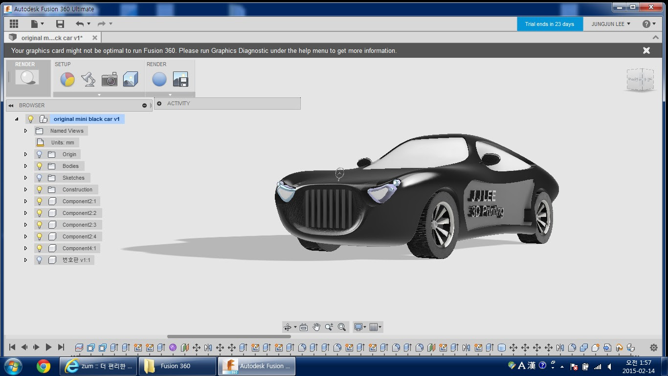Switch to the original mini black car tab

click(x=52, y=38)
